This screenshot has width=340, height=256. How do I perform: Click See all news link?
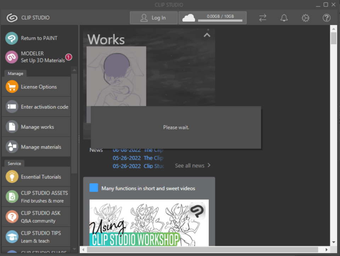[190, 165]
